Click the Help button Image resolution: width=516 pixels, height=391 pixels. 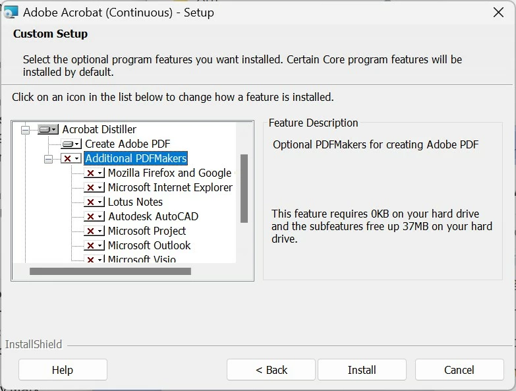[x=63, y=370]
